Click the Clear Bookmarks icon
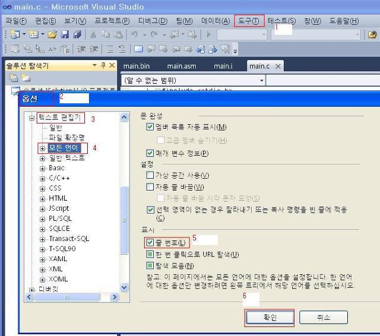The width and height of the screenshot is (380, 336). (x=225, y=49)
